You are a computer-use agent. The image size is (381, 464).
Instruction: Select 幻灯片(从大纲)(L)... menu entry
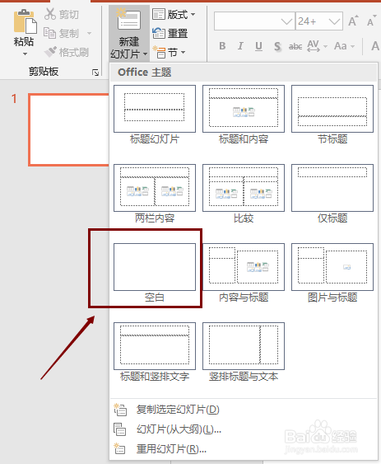pyautogui.click(x=244, y=429)
